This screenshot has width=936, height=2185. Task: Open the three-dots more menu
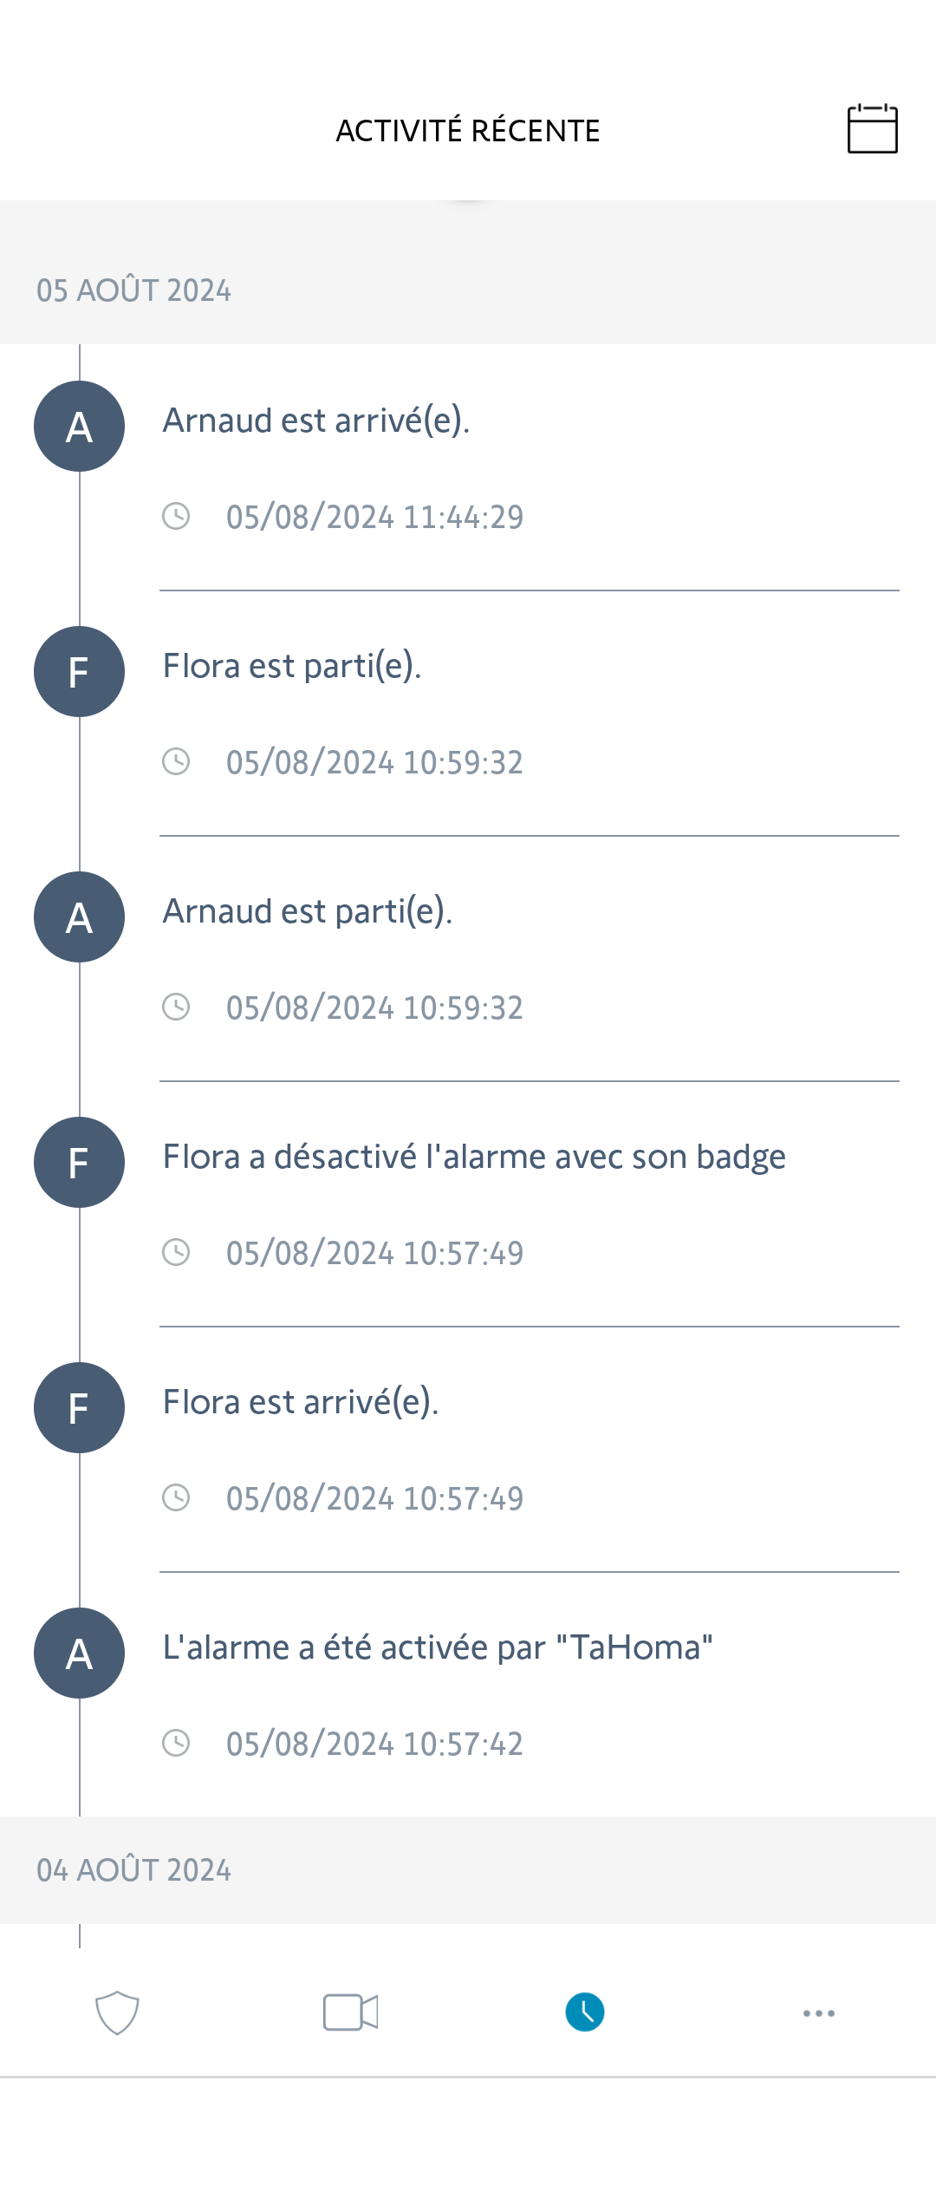[818, 2012]
